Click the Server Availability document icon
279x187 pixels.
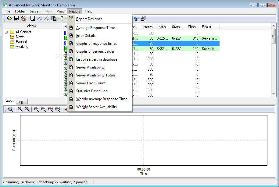(x=71, y=67)
